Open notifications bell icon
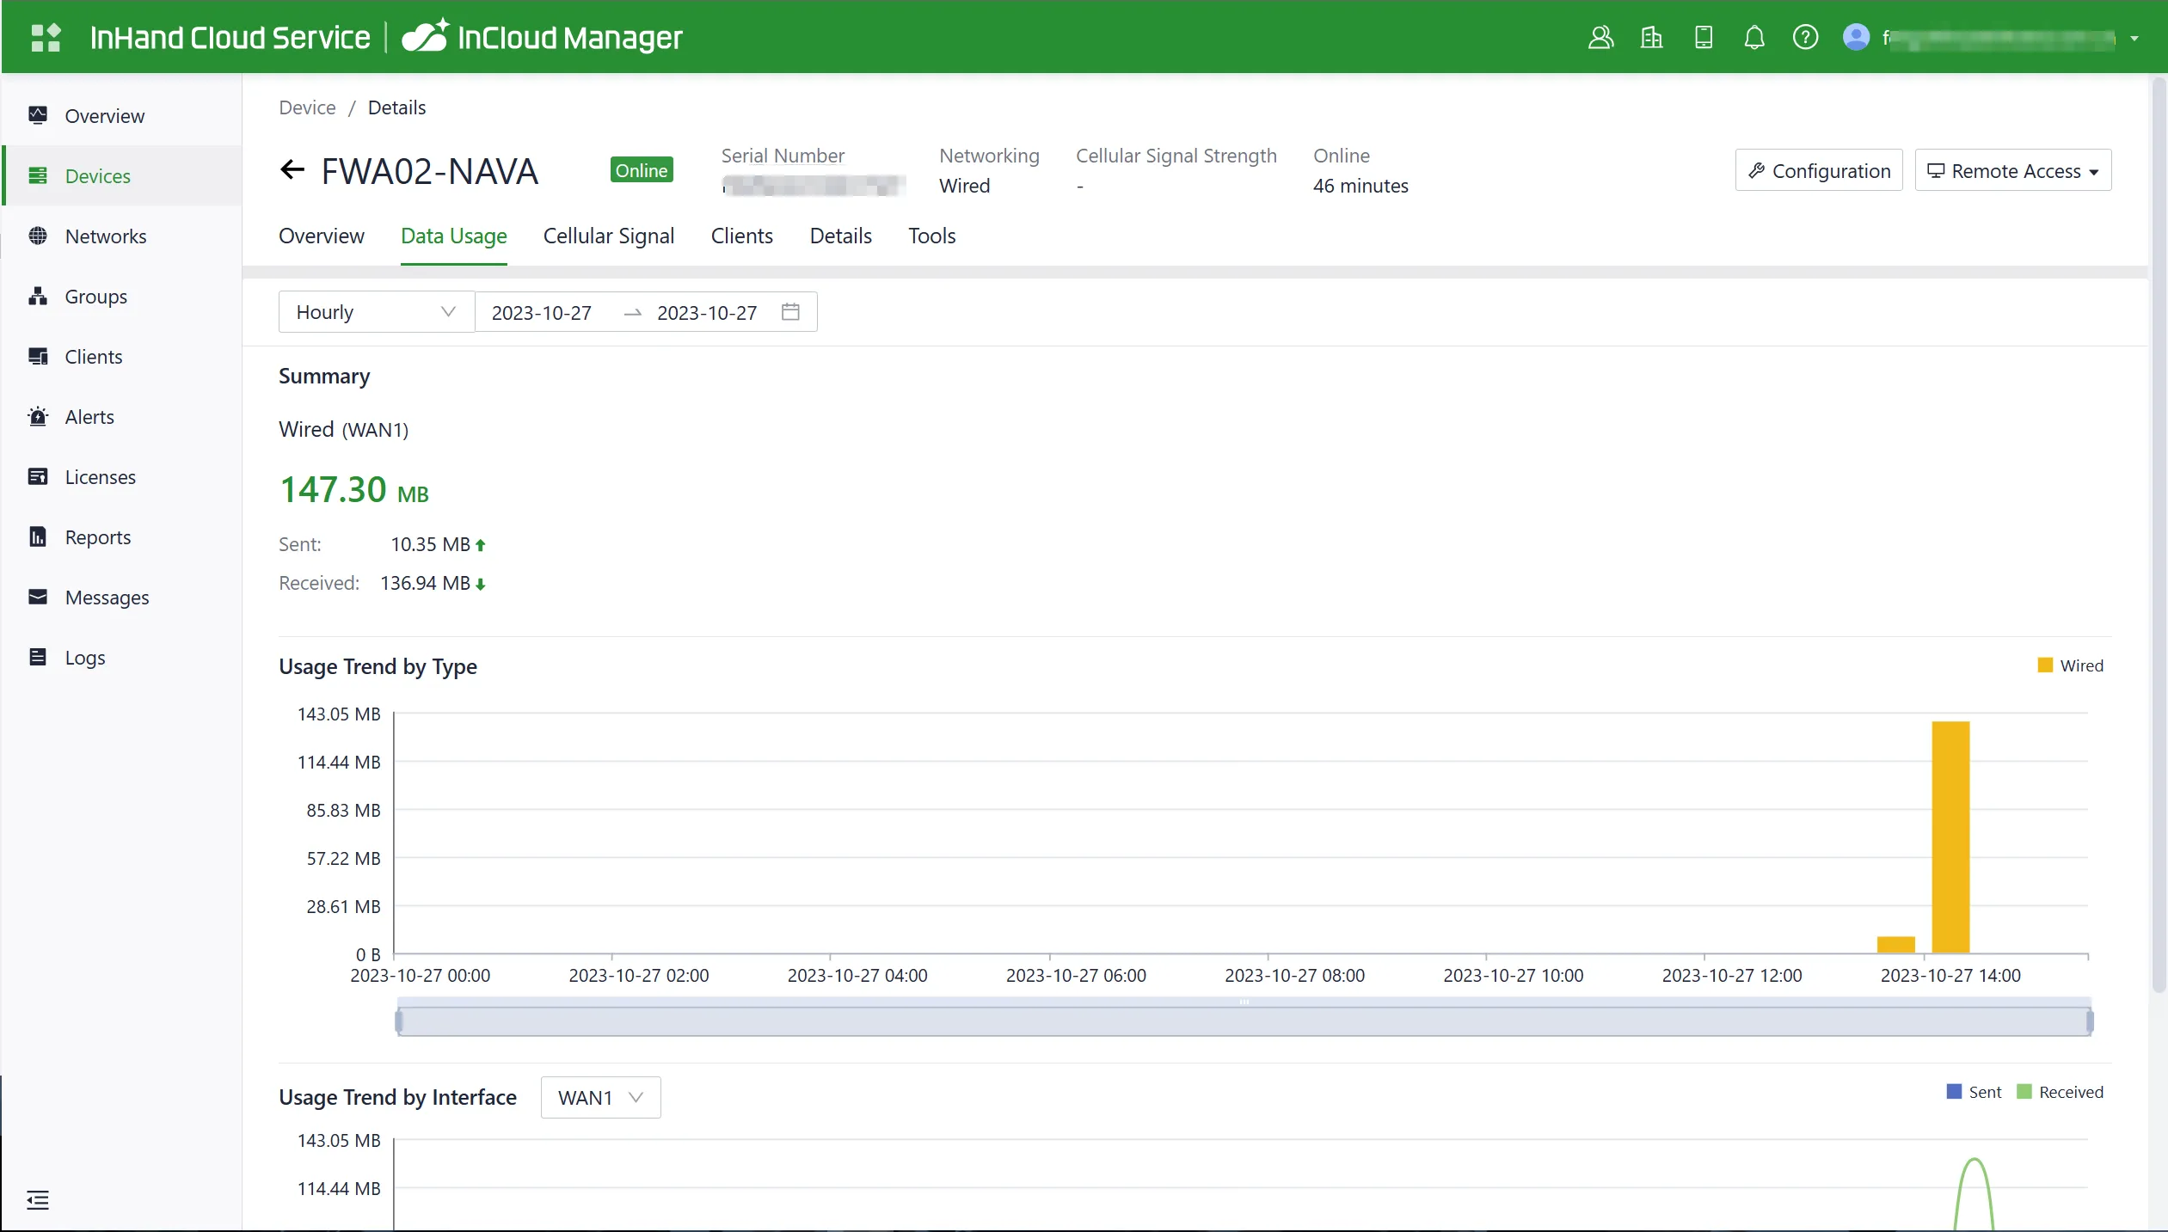Viewport: 2168px width, 1232px height. point(1753,37)
